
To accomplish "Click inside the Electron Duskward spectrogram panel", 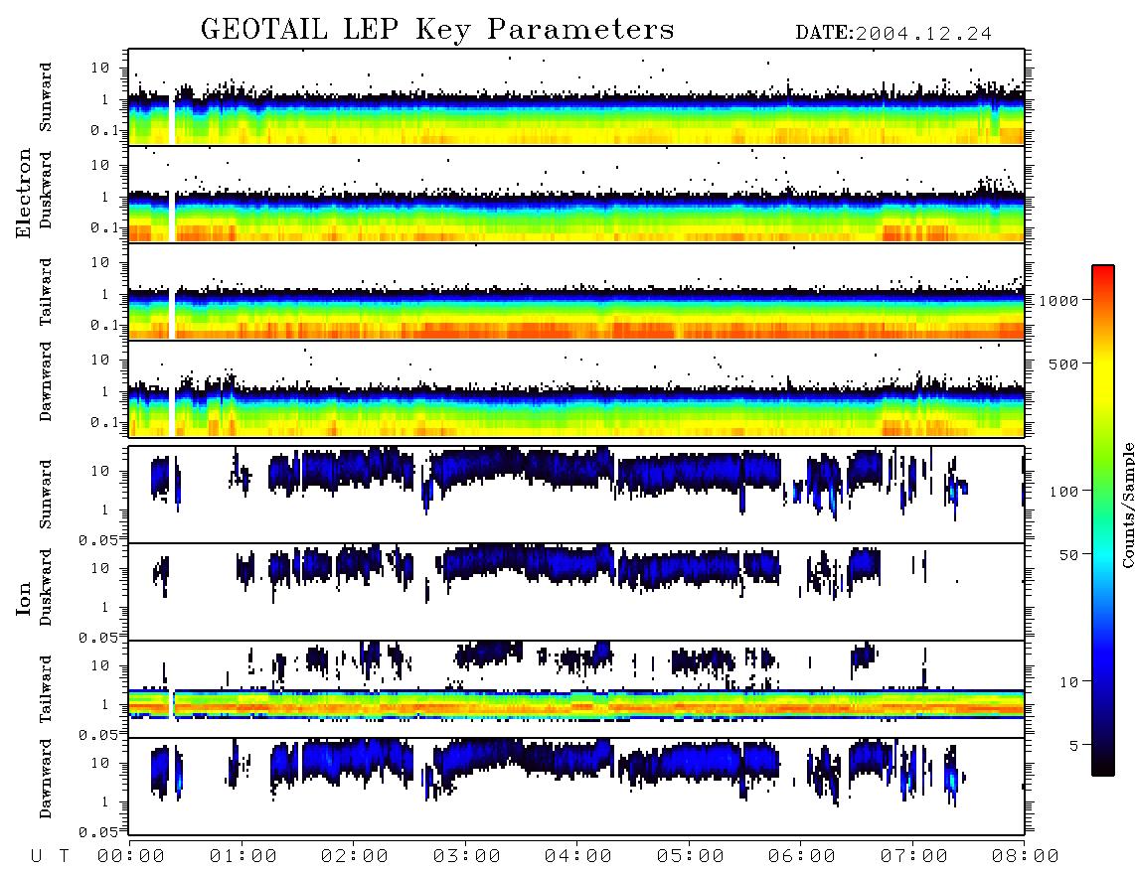I will 576,194.
